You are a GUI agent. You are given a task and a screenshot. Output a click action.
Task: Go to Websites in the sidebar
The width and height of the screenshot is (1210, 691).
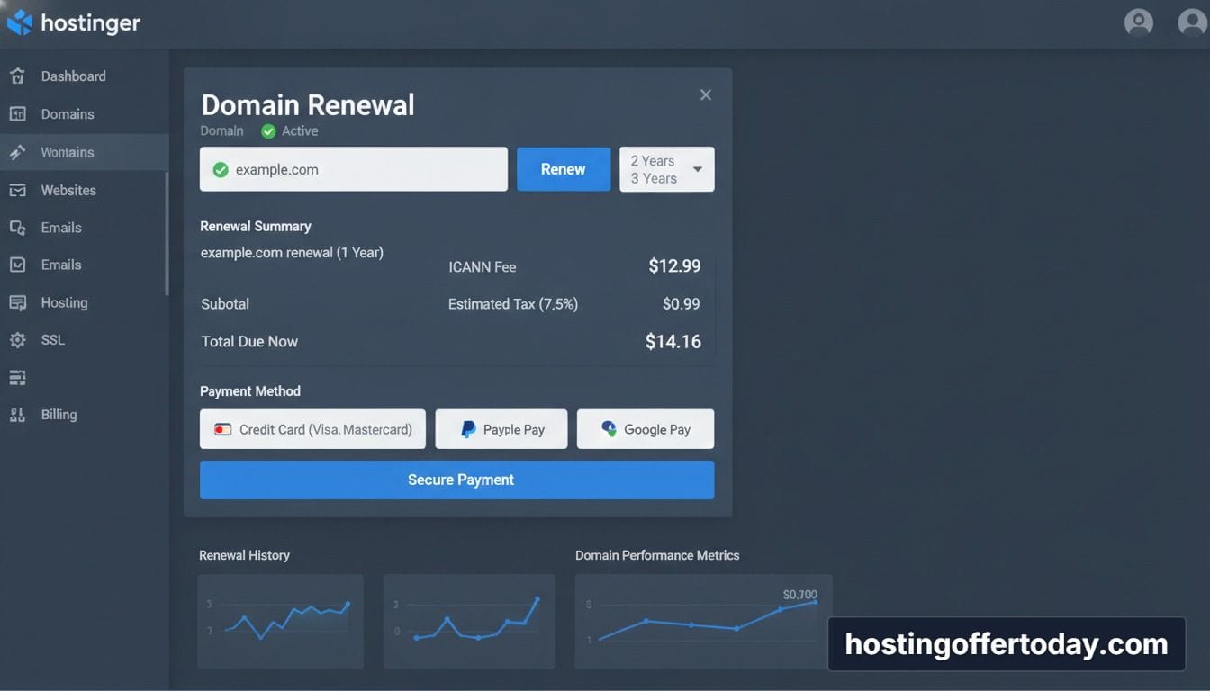click(68, 190)
